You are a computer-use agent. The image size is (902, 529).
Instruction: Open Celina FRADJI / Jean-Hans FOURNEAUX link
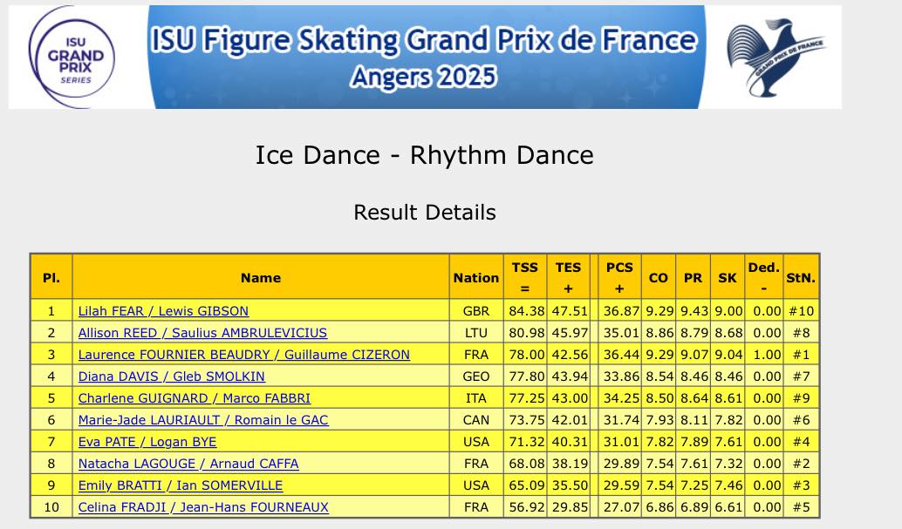point(203,507)
